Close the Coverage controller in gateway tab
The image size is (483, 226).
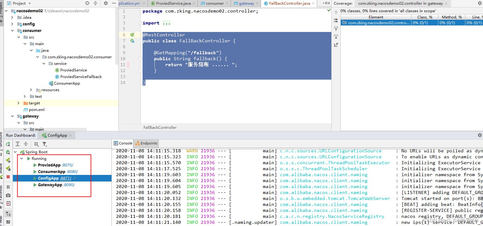(x=447, y=3)
